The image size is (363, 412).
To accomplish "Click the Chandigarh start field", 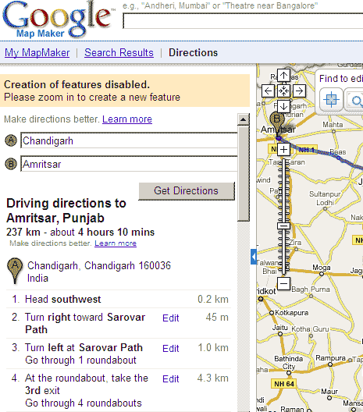I will pyautogui.click(x=129, y=140).
